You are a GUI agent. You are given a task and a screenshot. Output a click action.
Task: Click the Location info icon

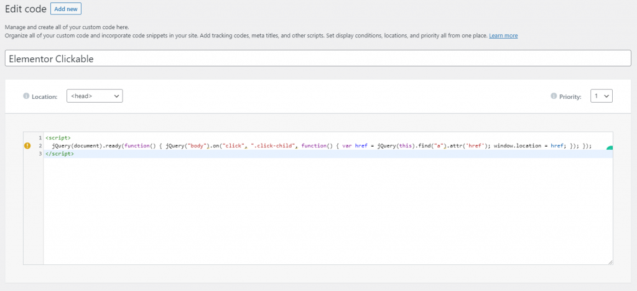tap(26, 96)
